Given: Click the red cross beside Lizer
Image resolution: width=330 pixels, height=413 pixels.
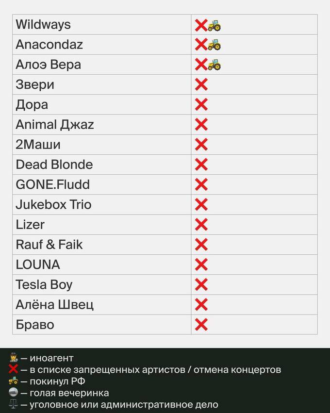Looking at the screenshot, I should pyautogui.click(x=201, y=225).
